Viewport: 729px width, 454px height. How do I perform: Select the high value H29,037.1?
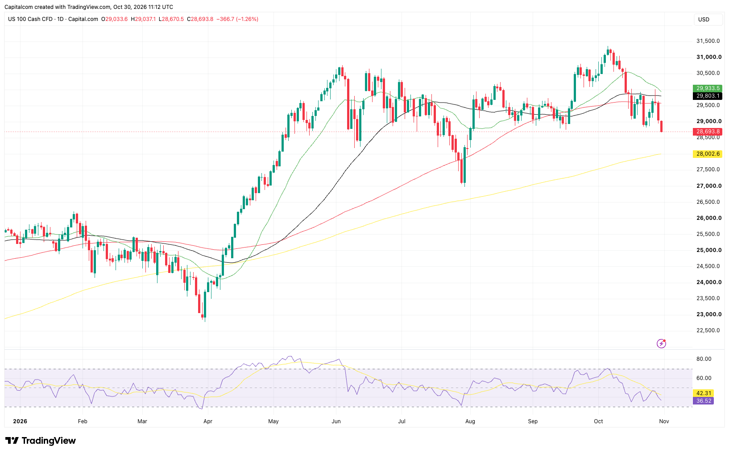143,19
